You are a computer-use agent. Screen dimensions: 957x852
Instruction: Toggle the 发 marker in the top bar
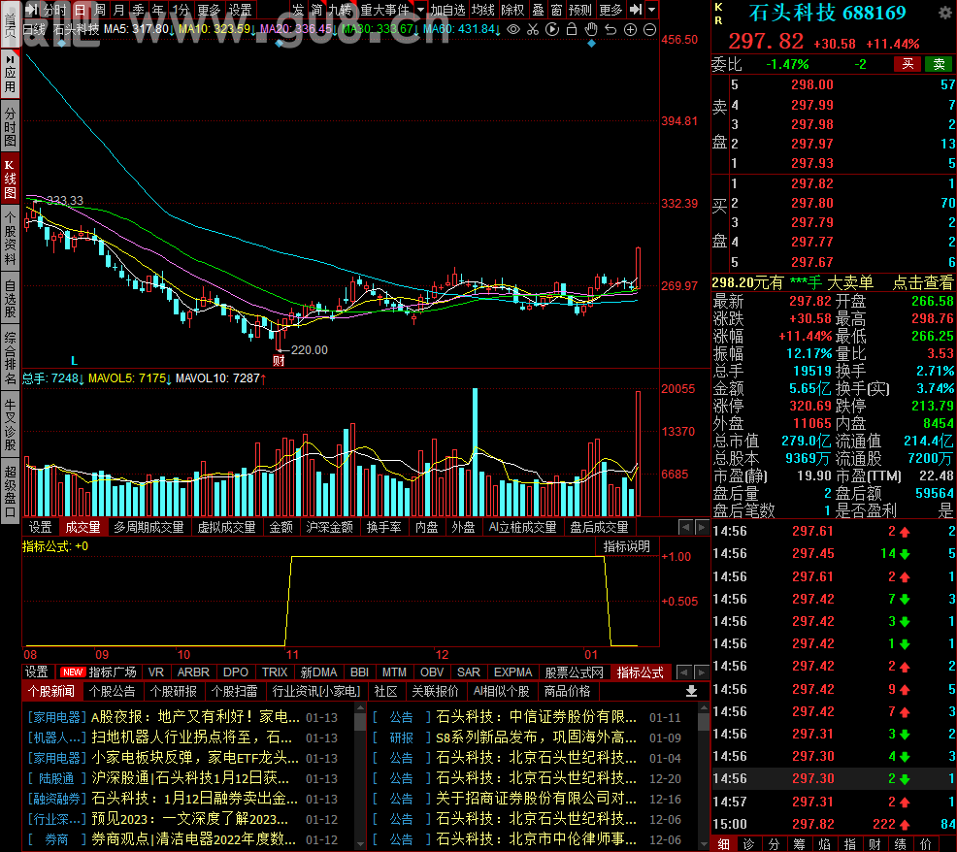(298, 10)
